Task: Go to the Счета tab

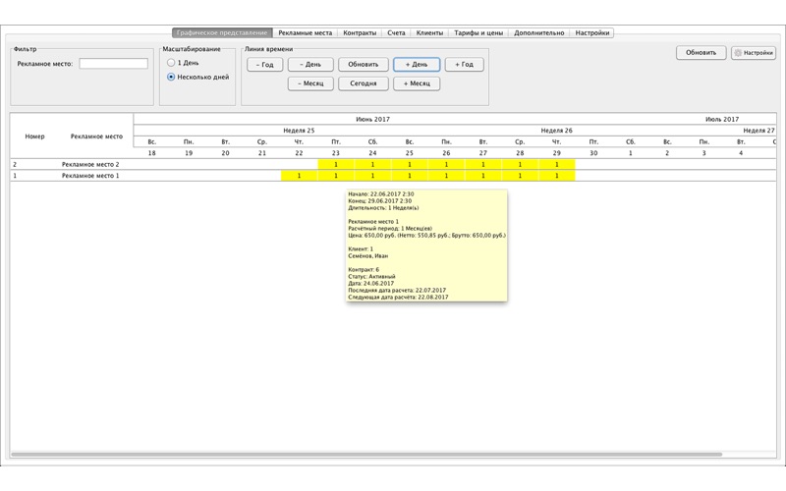Action: pyautogui.click(x=396, y=32)
